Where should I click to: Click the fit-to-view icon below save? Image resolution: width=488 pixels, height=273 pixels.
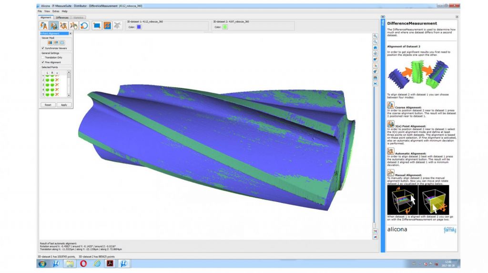coord(376,84)
